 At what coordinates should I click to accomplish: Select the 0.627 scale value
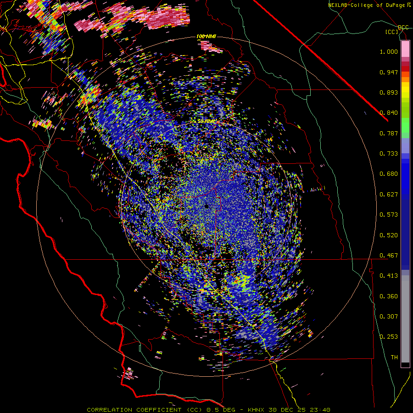click(389, 195)
